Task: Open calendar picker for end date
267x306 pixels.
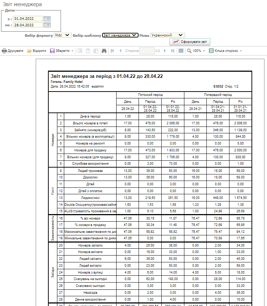Action: 47,25
